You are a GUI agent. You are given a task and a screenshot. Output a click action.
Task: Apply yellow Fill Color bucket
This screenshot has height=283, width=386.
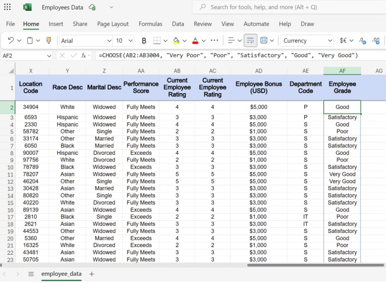click(x=176, y=40)
